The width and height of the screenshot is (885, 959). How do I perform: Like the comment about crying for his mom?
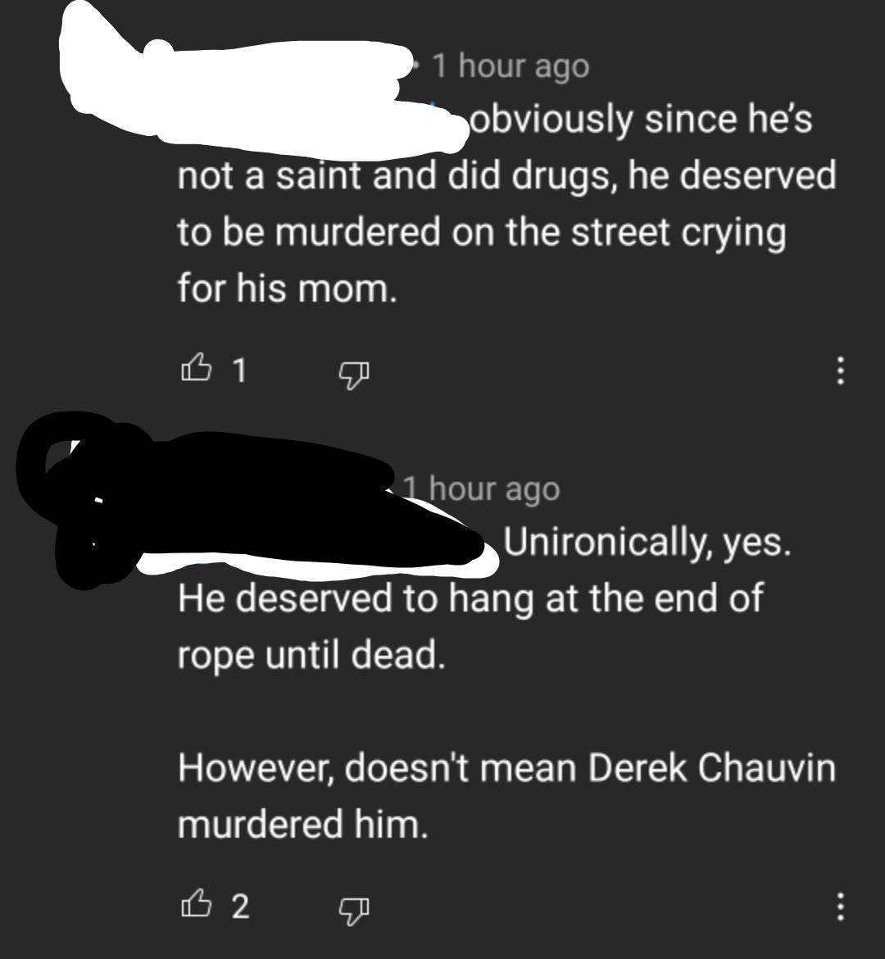[x=197, y=369]
